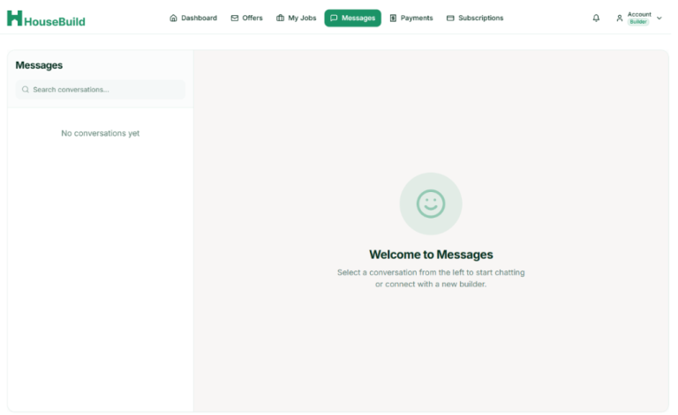
Task: Click the magnifier icon in search box
Action: pyautogui.click(x=26, y=90)
